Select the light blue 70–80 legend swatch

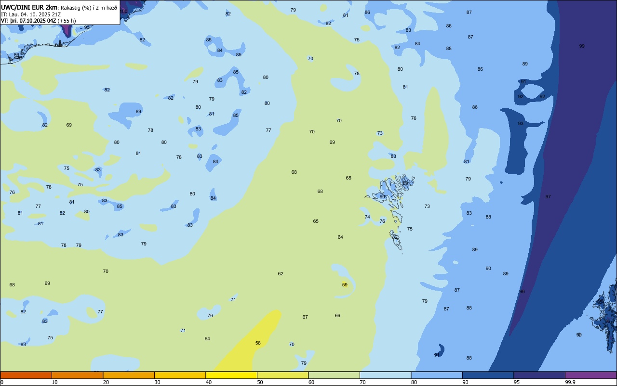pyautogui.click(x=386, y=375)
